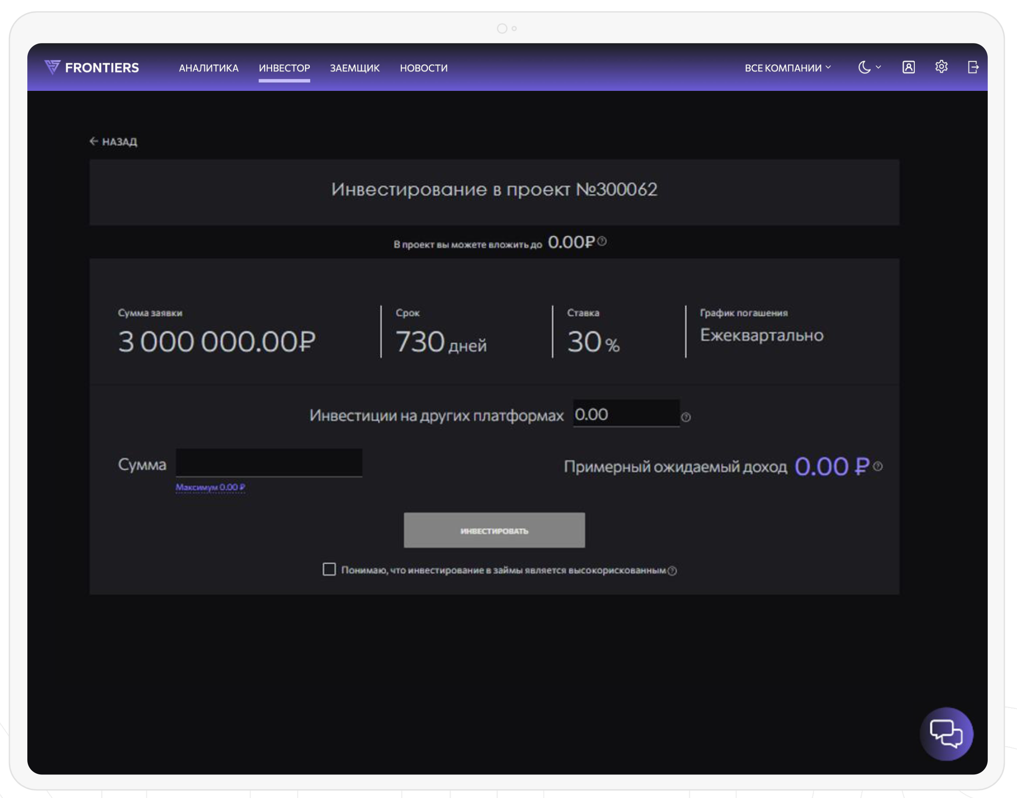Open the profile icon in the header

[x=908, y=67]
